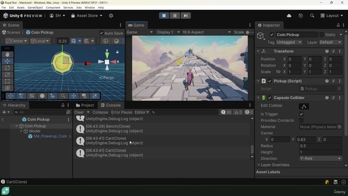Open the console Editor dropdown
Viewport: 348px width, 196px height.
point(141,112)
